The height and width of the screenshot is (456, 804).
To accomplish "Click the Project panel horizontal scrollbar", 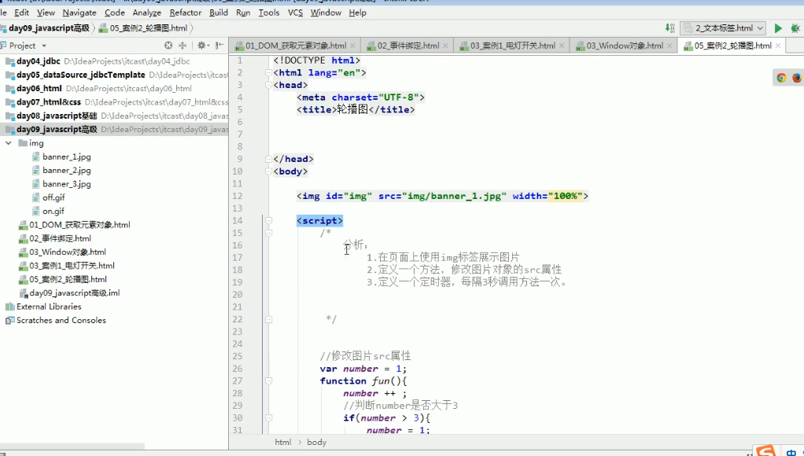I will point(72,447).
